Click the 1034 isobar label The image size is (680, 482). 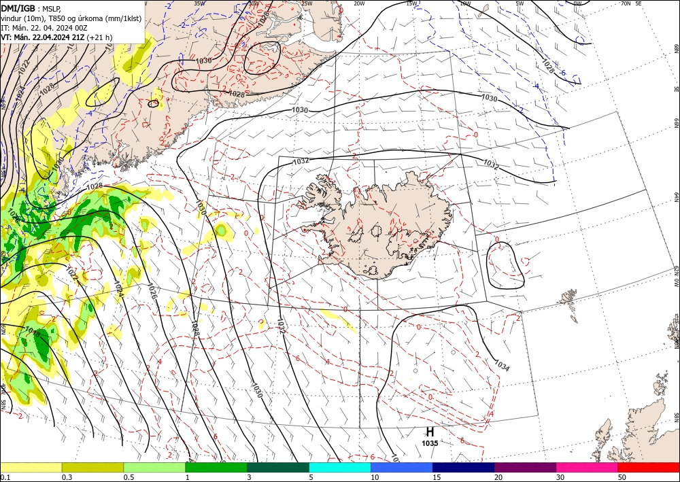coord(502,366)
